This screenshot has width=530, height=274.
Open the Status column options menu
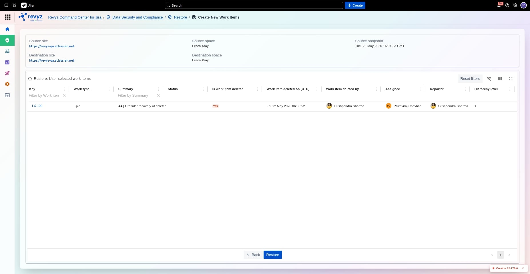tap(203, 89)
